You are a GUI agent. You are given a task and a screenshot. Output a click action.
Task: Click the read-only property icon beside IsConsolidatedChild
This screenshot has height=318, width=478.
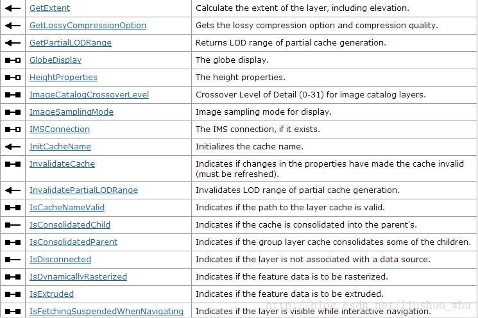coord(13,226)
